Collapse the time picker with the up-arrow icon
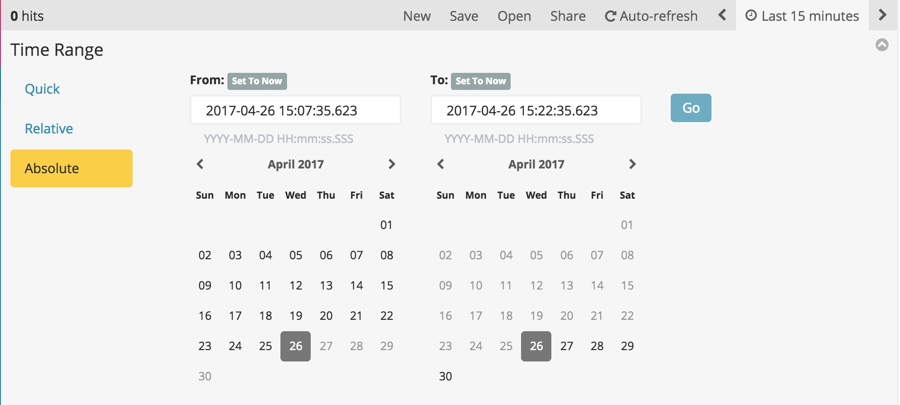 pos(882,45)
